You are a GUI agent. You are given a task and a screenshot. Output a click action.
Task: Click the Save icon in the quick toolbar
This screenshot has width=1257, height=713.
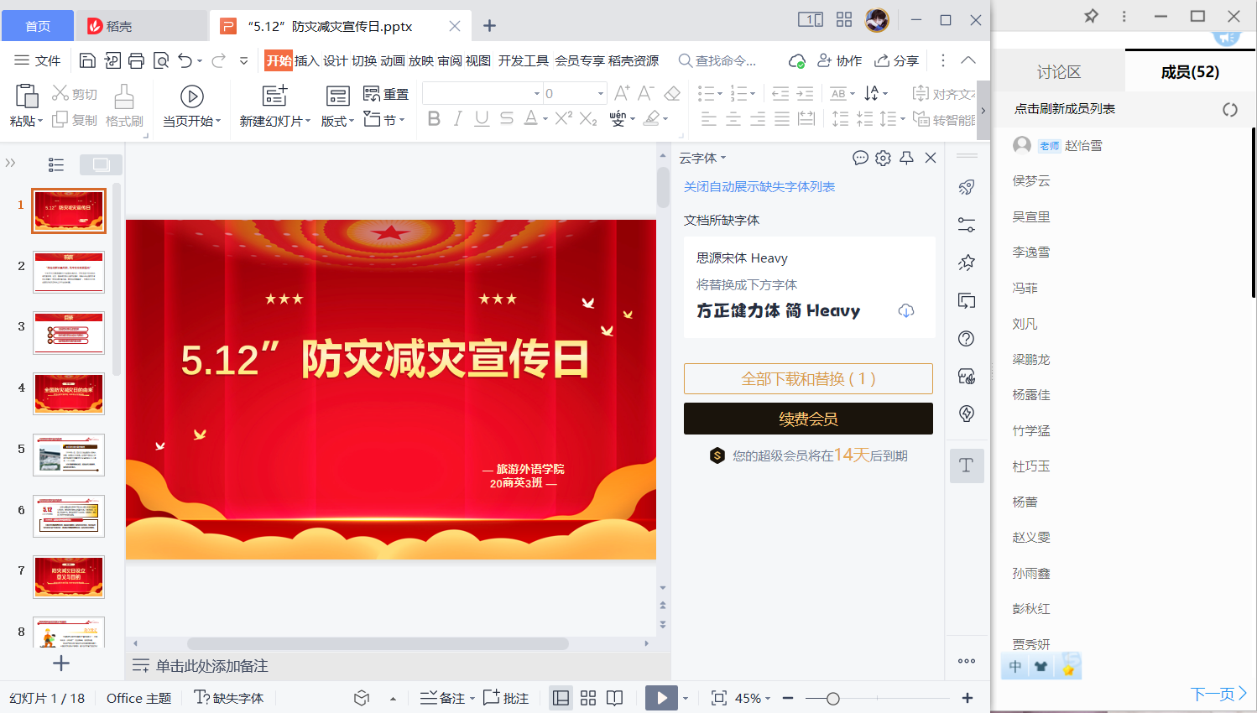[x=87, y=60]
